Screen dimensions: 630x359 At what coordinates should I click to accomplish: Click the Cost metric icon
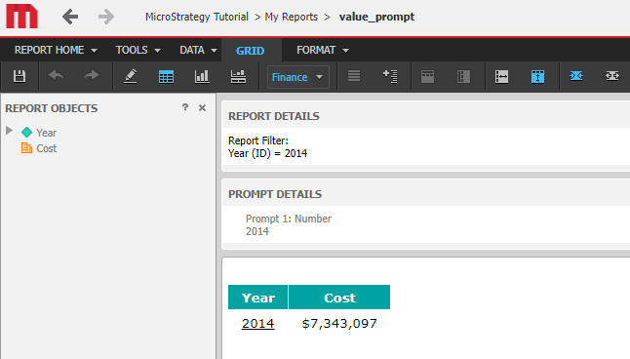pos(26,148)
